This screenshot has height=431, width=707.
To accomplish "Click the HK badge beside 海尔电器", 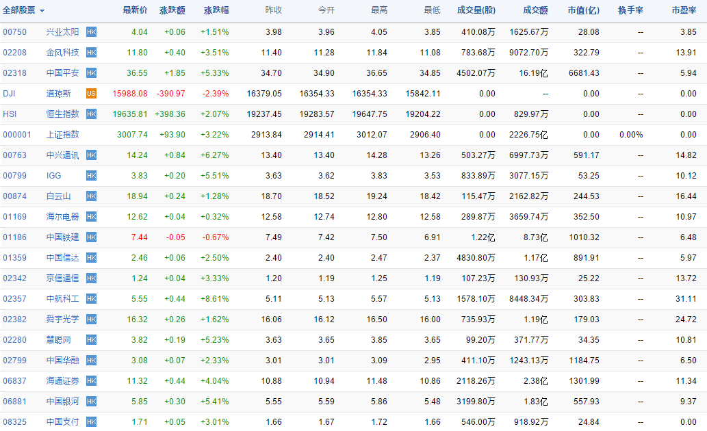I will pyautogui.click(x=91, y=217).
